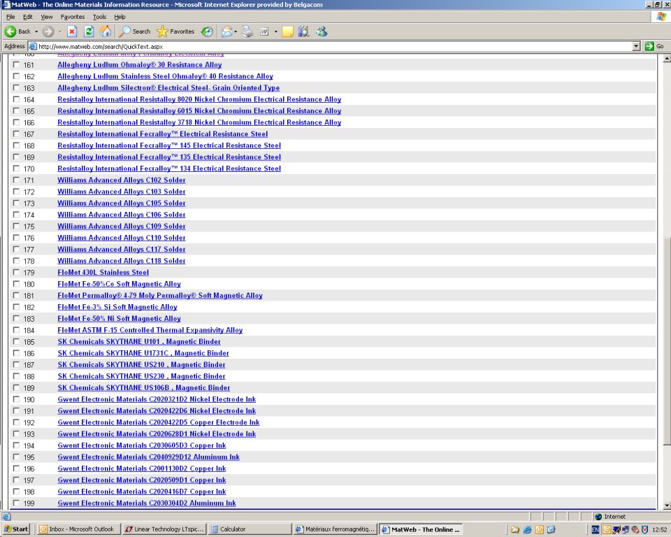Open Williams Advanced Alloys C109 Solder link
The image size is (671, 537).
click(122, 226)
